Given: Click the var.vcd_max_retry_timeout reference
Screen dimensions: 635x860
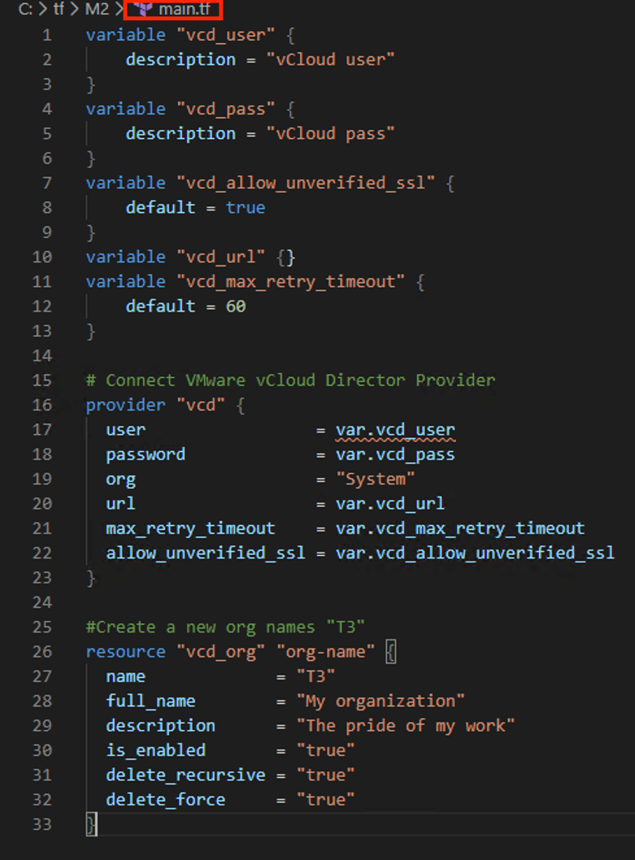Looking at the screenshot, I should tap(460, 529).
